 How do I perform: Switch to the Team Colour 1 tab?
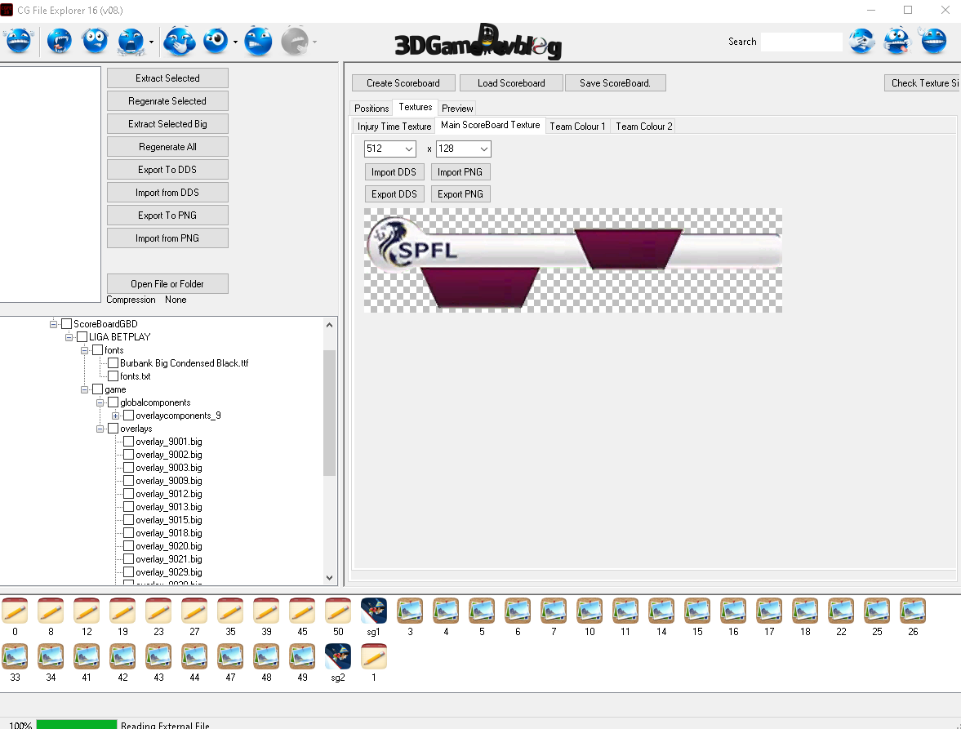577,127
